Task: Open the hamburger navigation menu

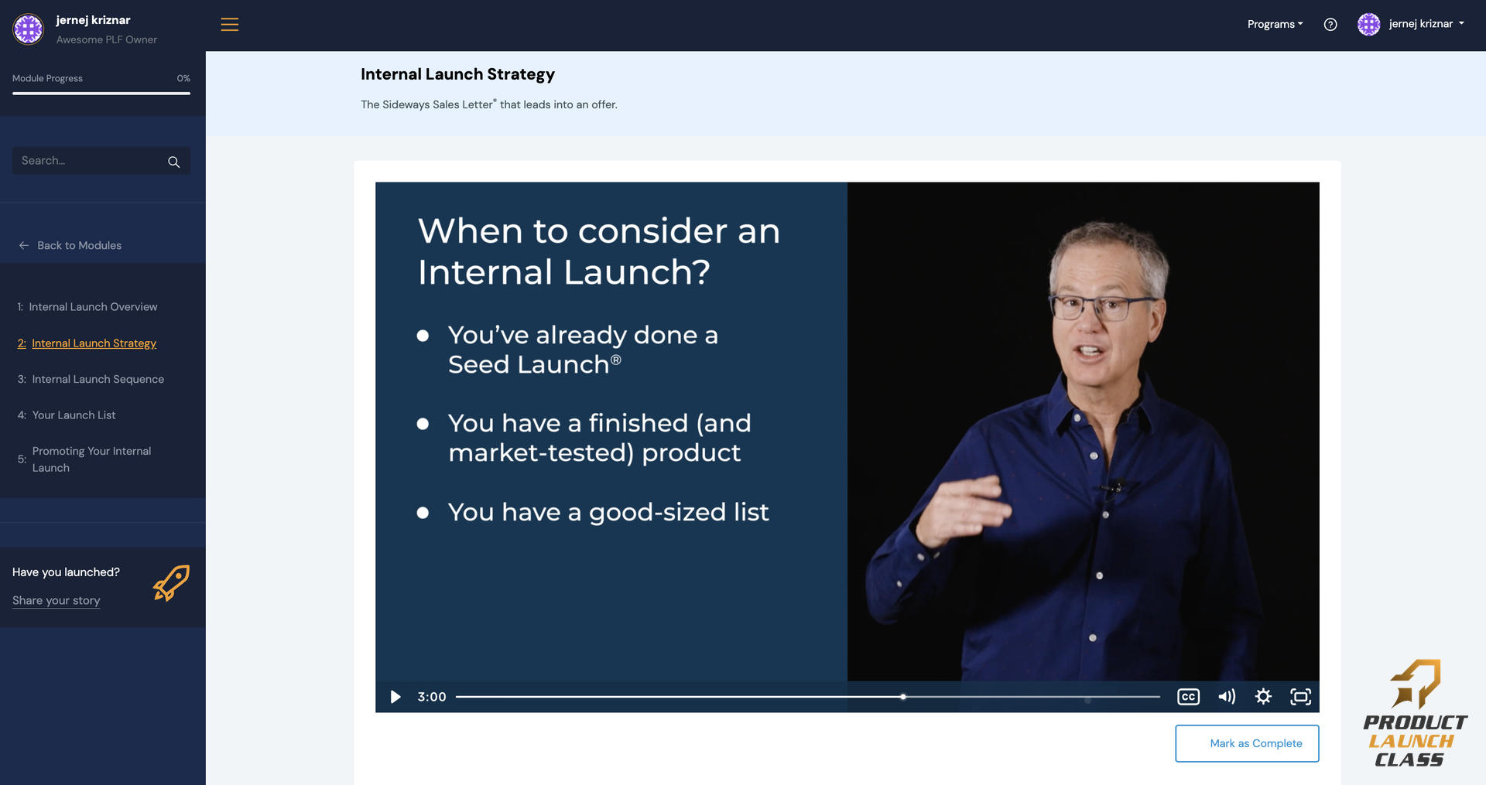Action: 229,24
